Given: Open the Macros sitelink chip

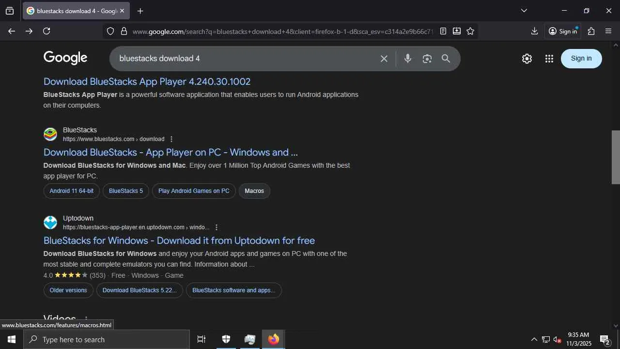Looking at the screenshot, I should point(254,191).
